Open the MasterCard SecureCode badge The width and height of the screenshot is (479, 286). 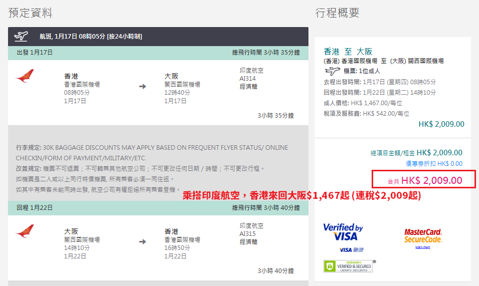click(x=423, y=236)
